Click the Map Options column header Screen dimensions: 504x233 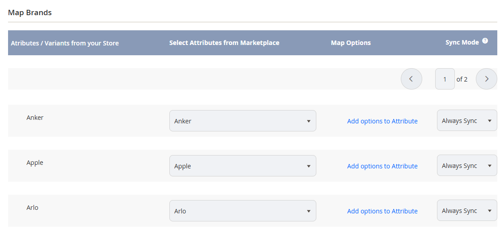tap(351, 43)
